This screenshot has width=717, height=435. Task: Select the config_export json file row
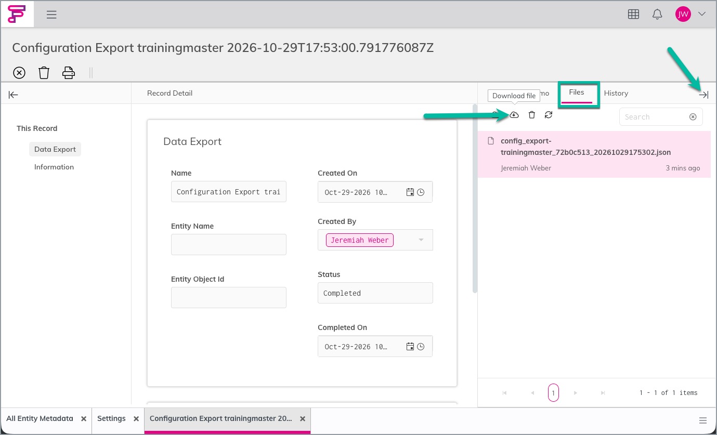[x=594, y=154]
